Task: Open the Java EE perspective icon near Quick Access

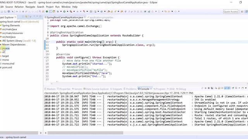Action: pyautogui.click(x=246, y=12)
